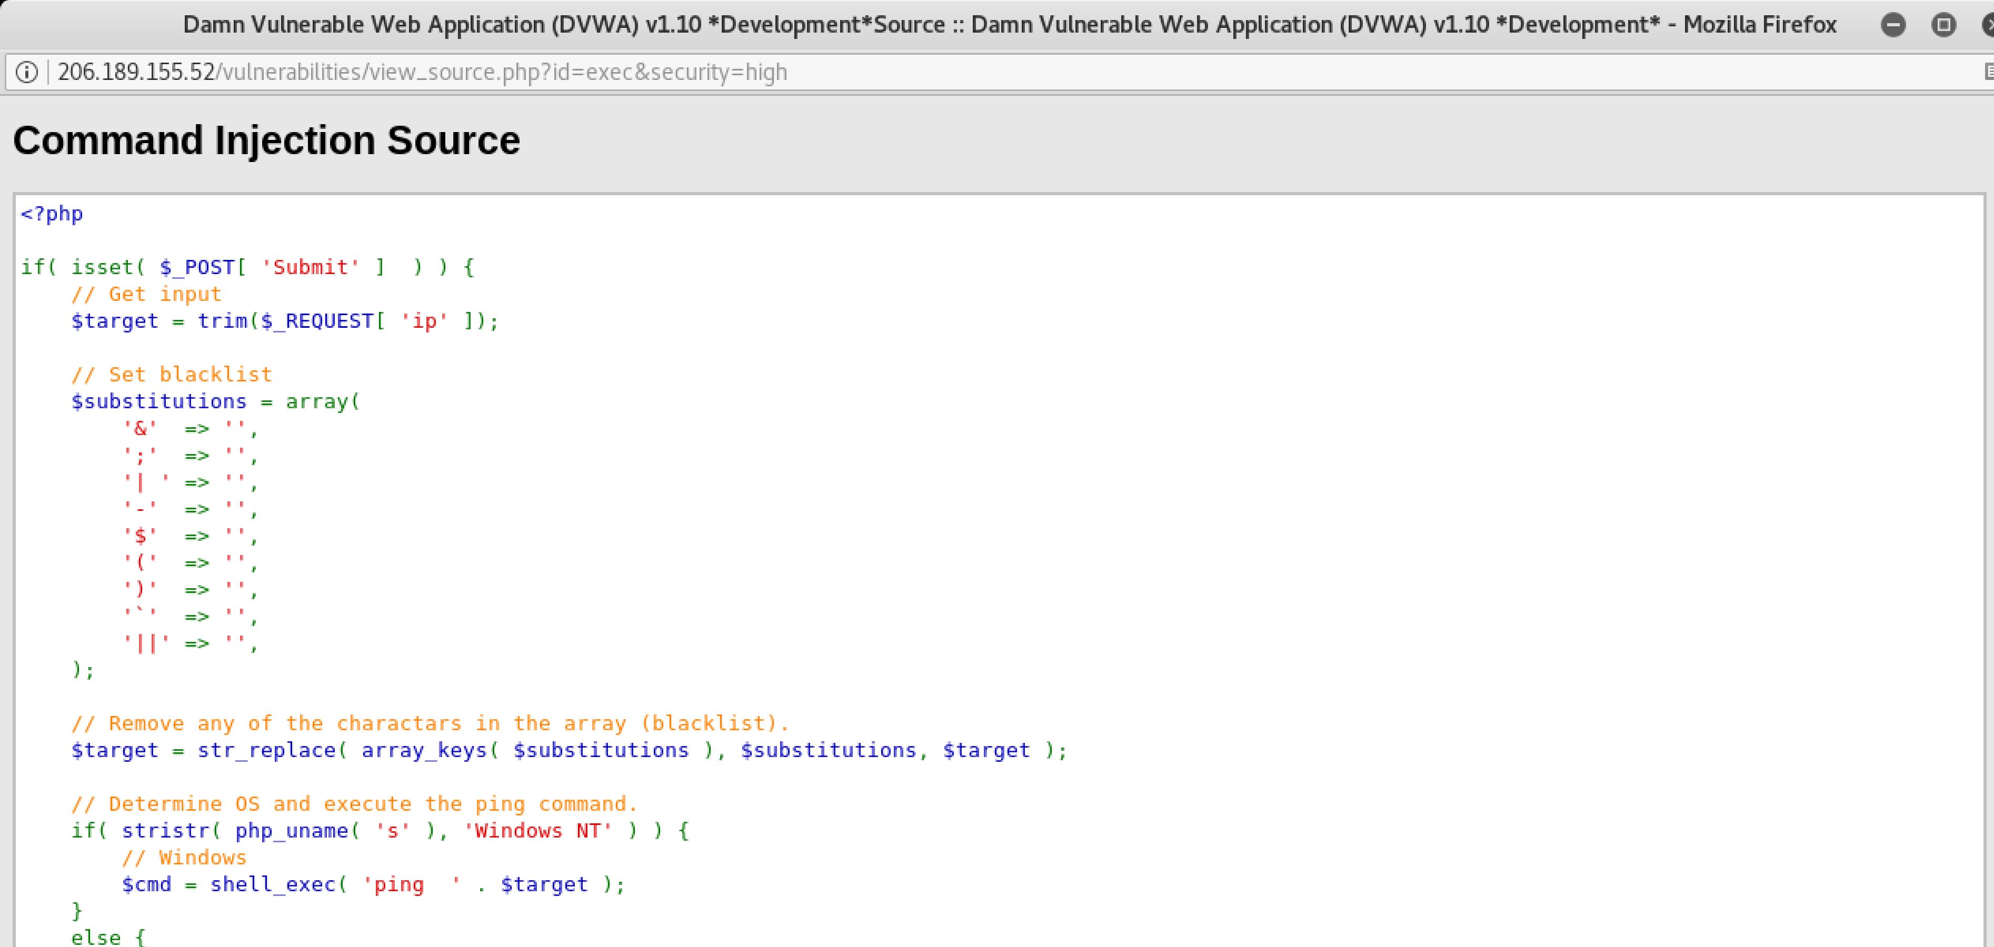Click the '// Determine OS and execute' comment
1994x947 pixels.
pos(354,804)
